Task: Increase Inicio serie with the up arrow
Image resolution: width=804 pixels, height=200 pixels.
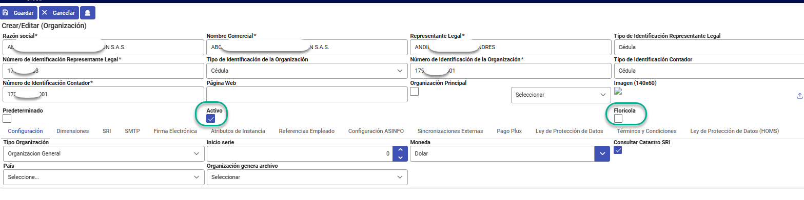Action: [x=400, y=150]
